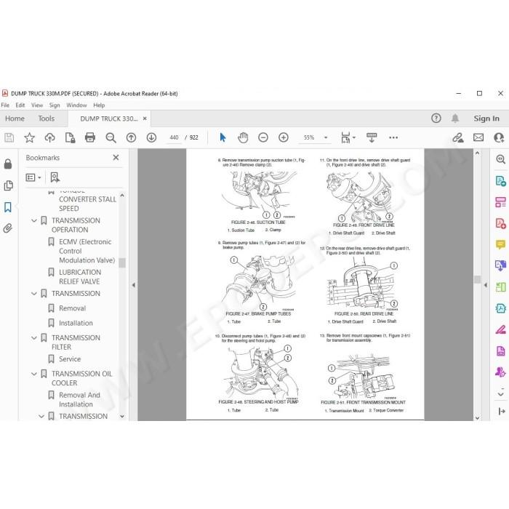Expand the right tools pane arrow
509x509 pixels.
click(x=485, y=285)
